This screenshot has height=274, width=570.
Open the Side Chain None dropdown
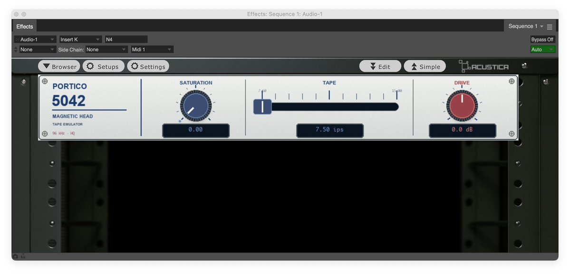click(x=106, y=49)
